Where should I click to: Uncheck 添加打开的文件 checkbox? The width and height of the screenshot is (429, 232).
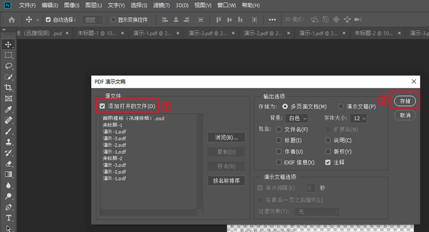[102, 107]
